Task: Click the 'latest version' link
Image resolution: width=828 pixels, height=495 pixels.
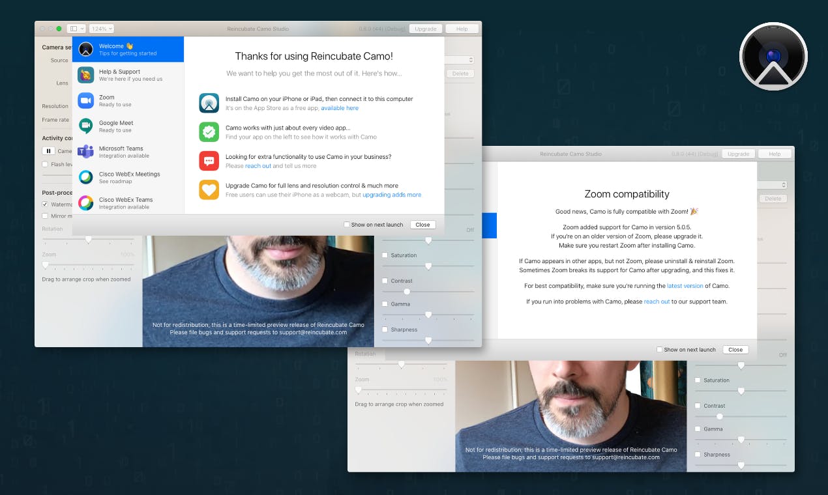Action: click(685, 286)
